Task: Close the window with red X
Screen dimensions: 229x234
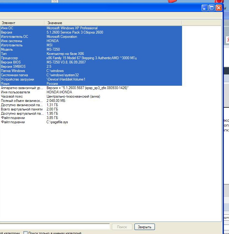Action: tap(219, 8)
